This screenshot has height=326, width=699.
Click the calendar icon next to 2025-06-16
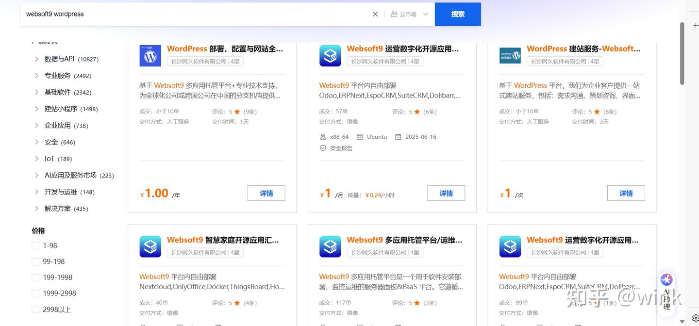click(398, 136)
